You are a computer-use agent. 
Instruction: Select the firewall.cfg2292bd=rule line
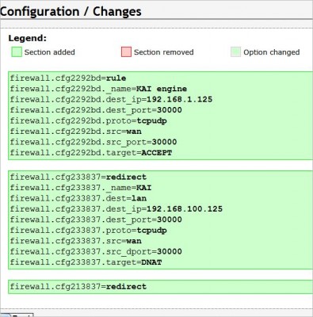(x=68, y=78)
